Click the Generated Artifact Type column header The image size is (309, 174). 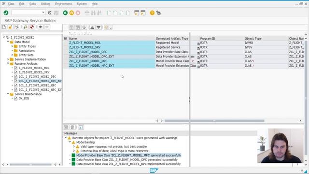172,39
